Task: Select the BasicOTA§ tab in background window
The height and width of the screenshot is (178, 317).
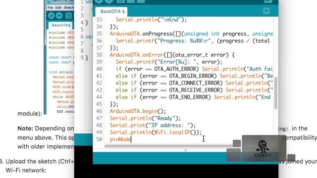Action: 60,25
